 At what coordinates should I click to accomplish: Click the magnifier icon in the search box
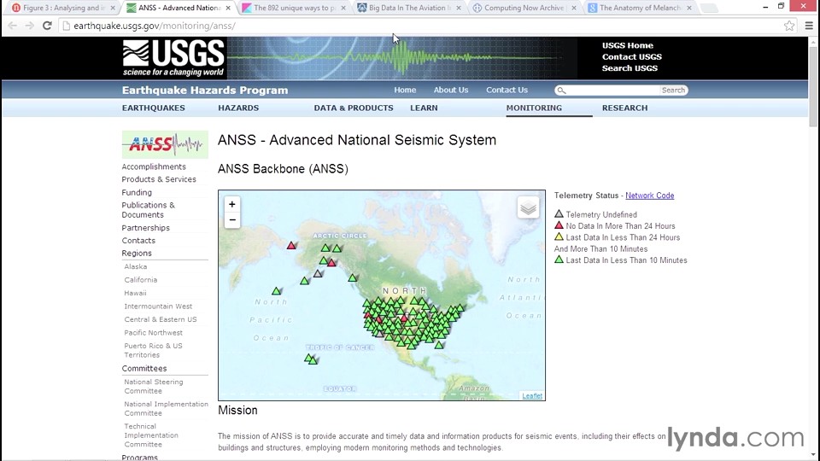click(561, 90)
